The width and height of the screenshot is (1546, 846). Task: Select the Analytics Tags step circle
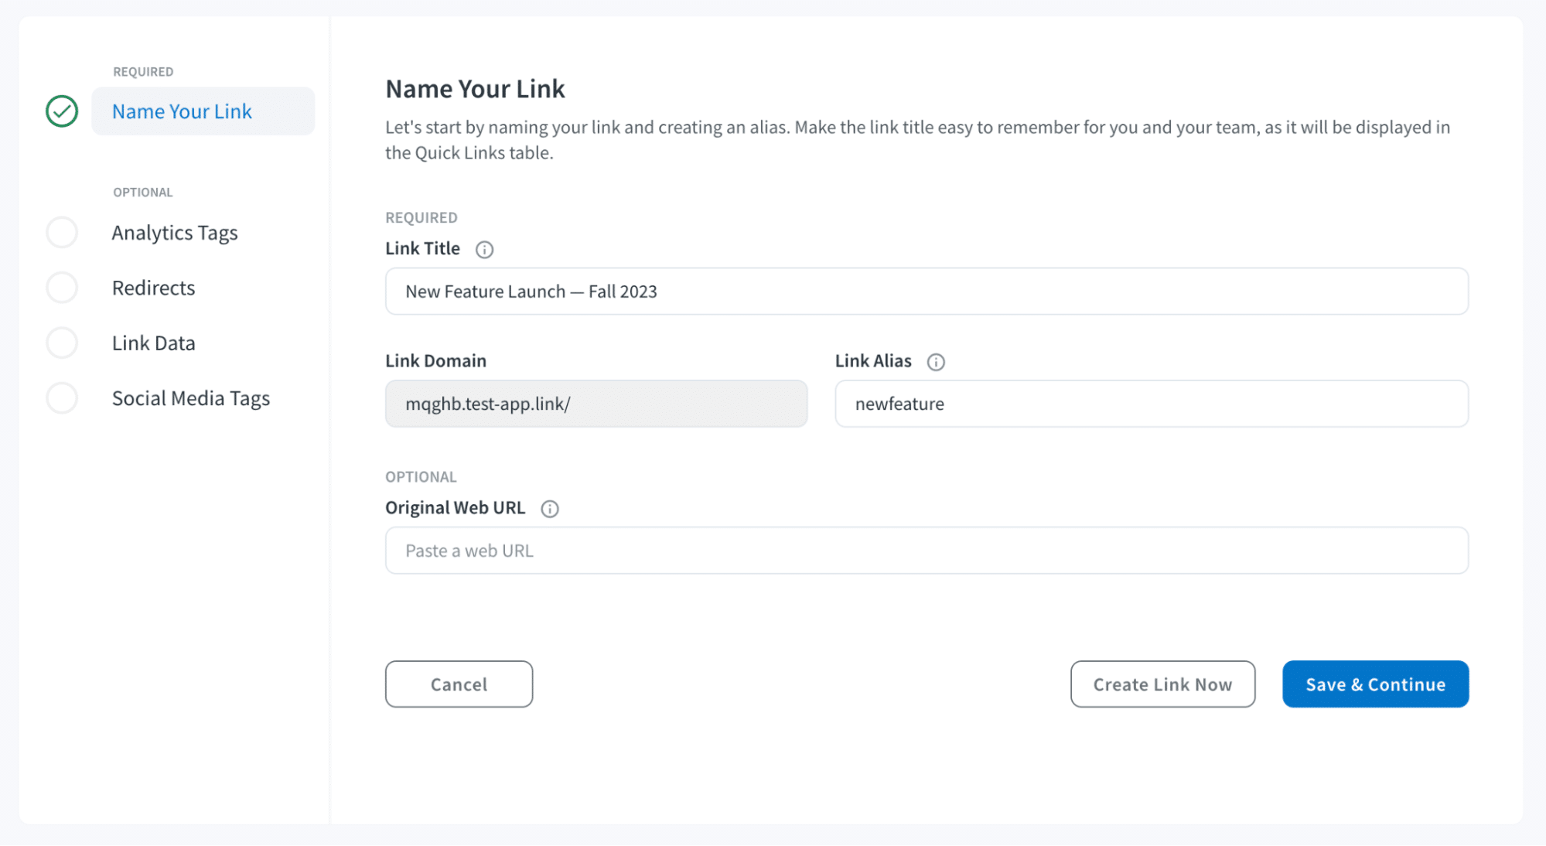pyautogui.click(x=61, y=232)
